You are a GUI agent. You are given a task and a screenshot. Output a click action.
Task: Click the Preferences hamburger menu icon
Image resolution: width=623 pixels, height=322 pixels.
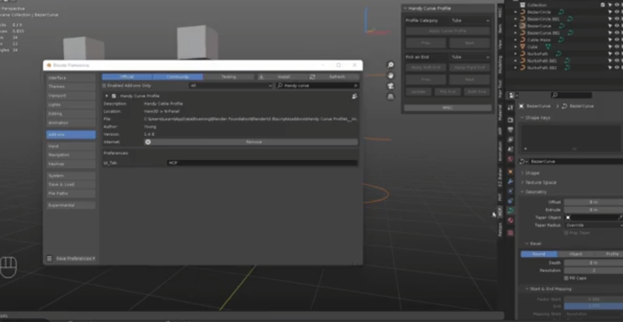(x=49, y=259)
